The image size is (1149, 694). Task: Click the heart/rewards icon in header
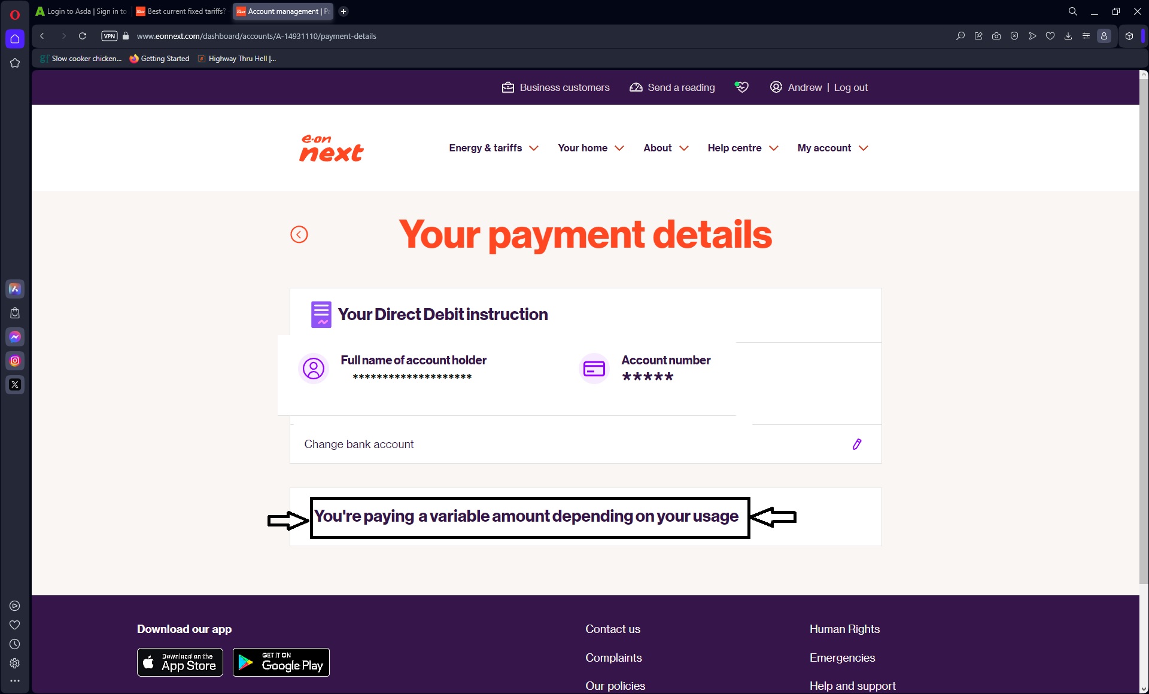(741, 87)
